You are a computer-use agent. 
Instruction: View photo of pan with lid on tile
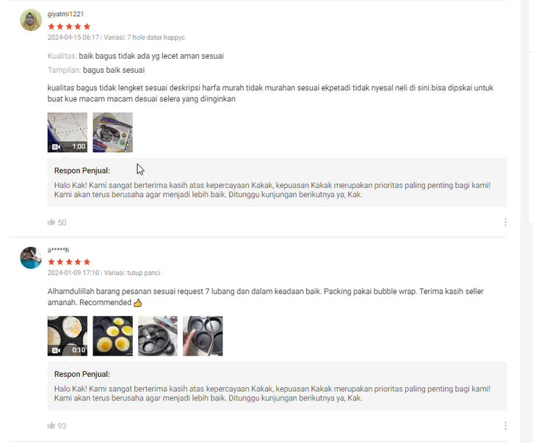[x=158, y=336]
